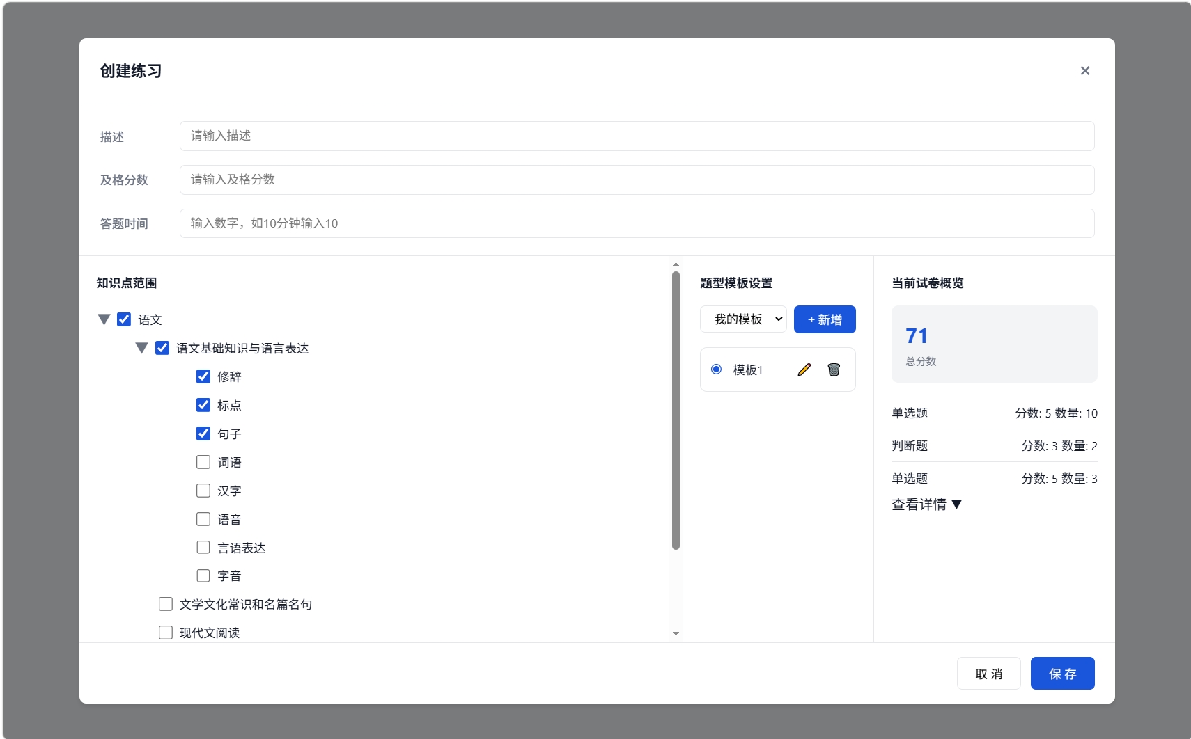Image resolution: width=1191 pixels, height=739 pixels.
Task: Uncheck the 修辞 checkbox
Action: pyautogui.click(x=203, y=376)
